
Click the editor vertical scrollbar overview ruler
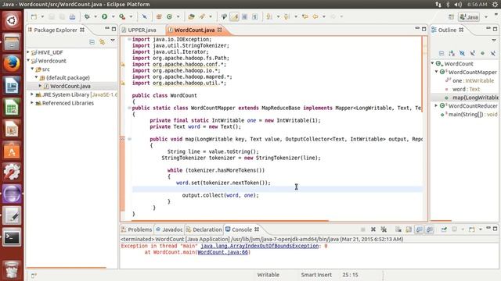[425, 127]
